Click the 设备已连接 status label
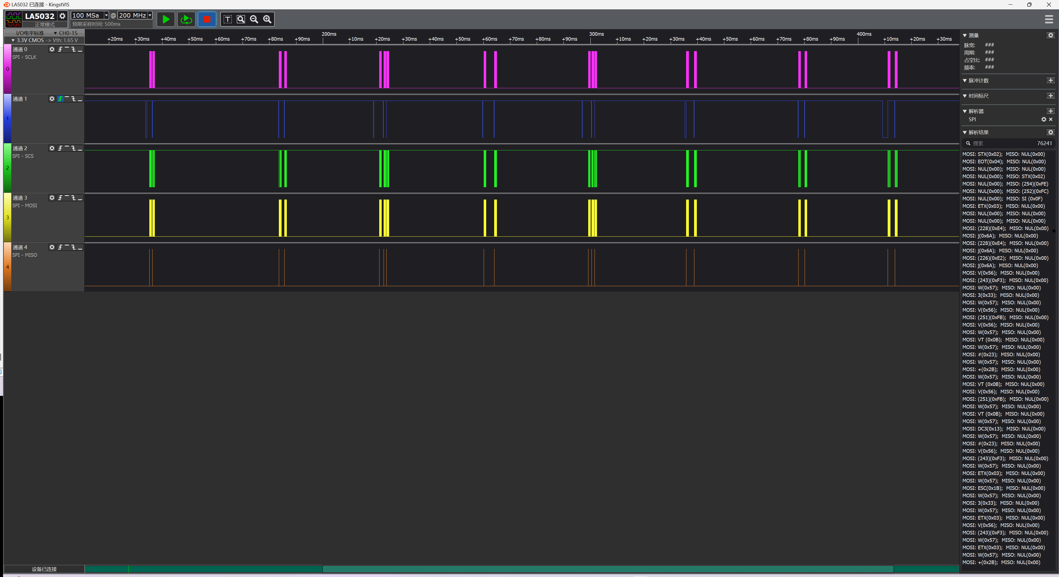1059x577 pixels. [x=44, y=569]
